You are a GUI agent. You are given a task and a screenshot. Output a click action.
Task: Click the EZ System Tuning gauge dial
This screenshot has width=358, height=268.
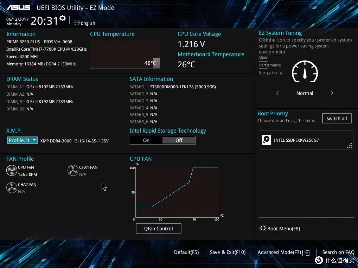click(305, 72)
